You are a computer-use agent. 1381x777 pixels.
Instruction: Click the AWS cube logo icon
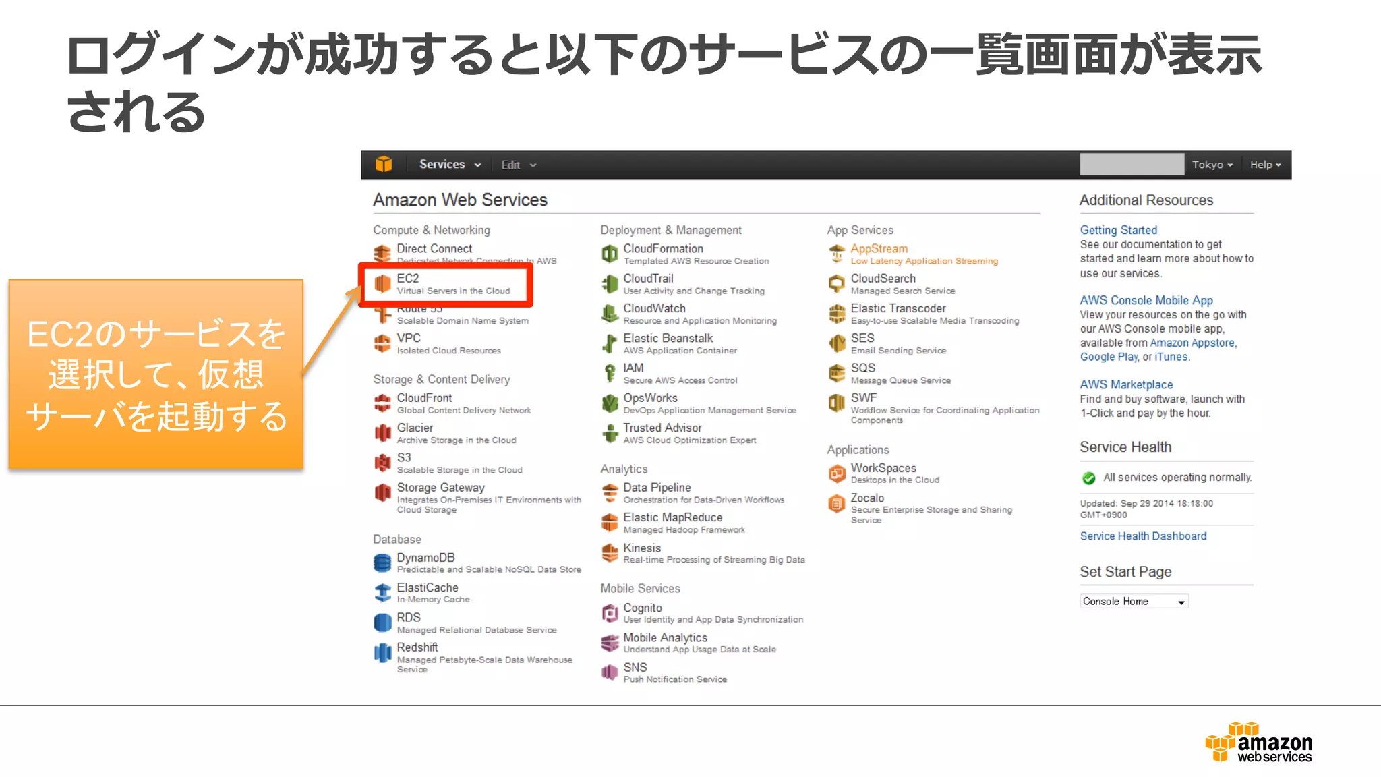(384, 164)
